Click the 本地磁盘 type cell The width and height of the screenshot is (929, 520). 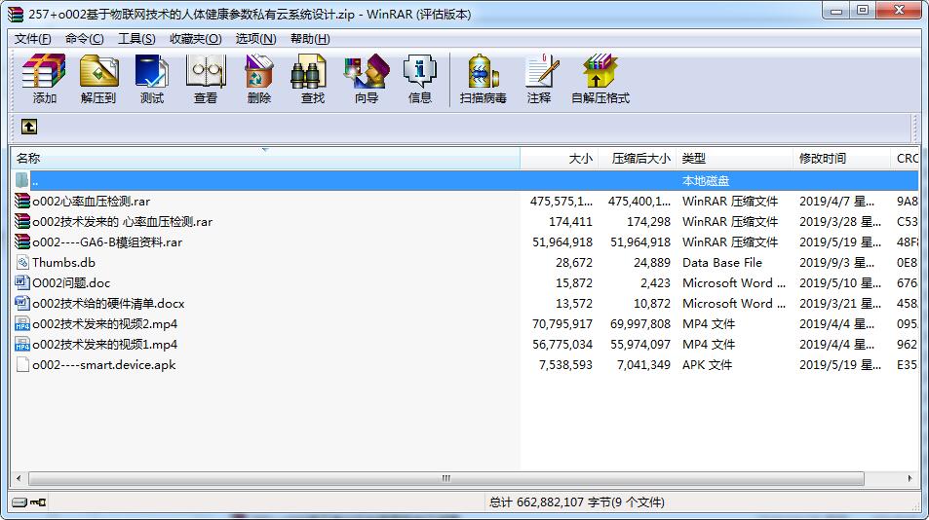706,180
